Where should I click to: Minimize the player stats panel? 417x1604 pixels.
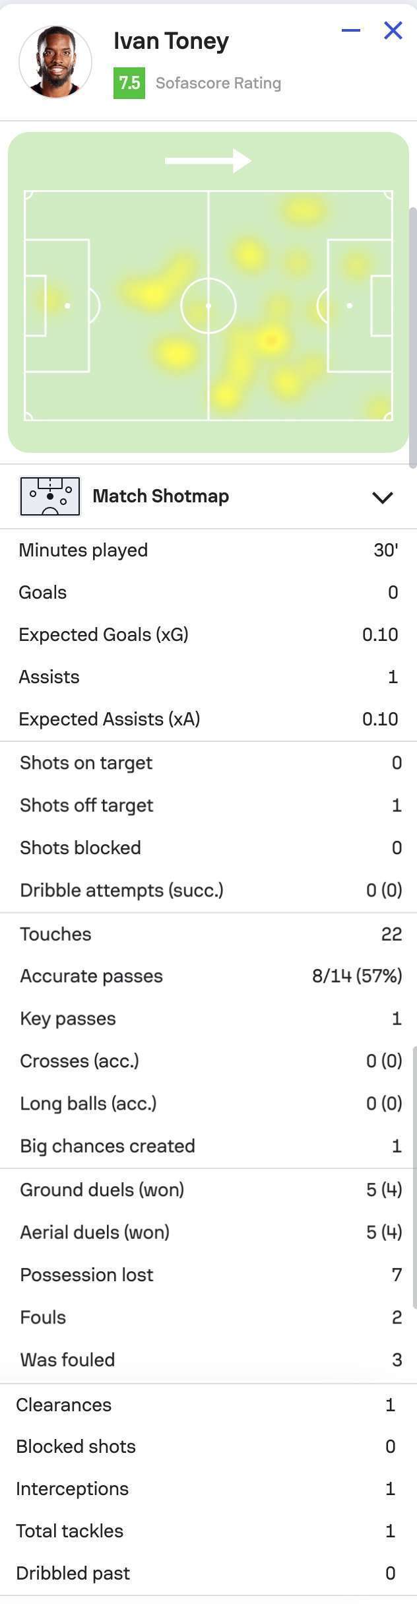(350, 30)
